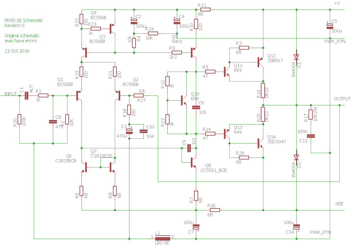Image resolution: width=354 pixels, height=246 pixels.
Task: Click capacitor C6 105 symbol
Action: coord(196,108)
